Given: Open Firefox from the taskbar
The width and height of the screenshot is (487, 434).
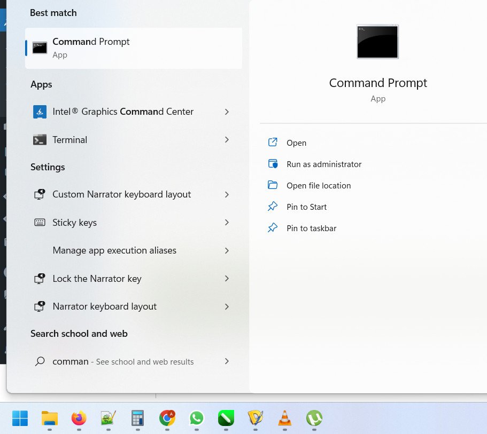Looking at the screenshot, I should click(x=79, y=418).
